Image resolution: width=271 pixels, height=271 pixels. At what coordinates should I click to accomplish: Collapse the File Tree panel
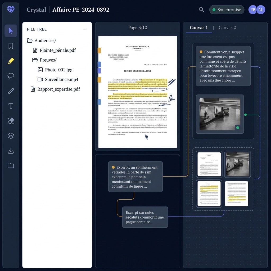click(85, 29)
